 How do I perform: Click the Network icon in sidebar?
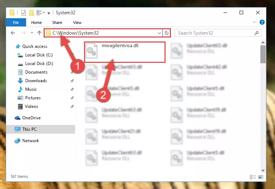tap(18, 141)
